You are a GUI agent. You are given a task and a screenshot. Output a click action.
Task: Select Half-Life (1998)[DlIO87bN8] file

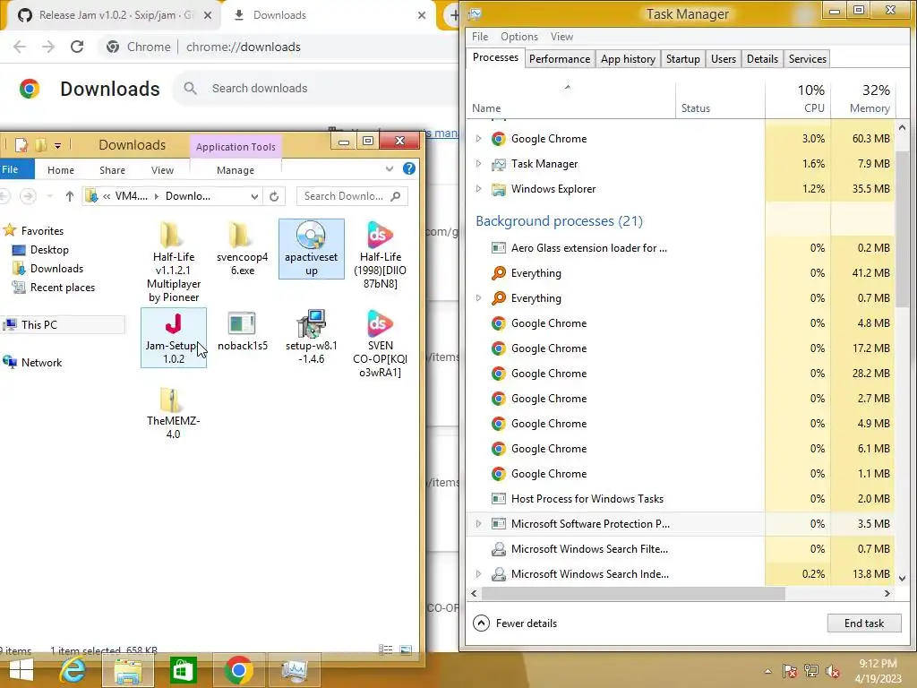[x=380, y=255]
